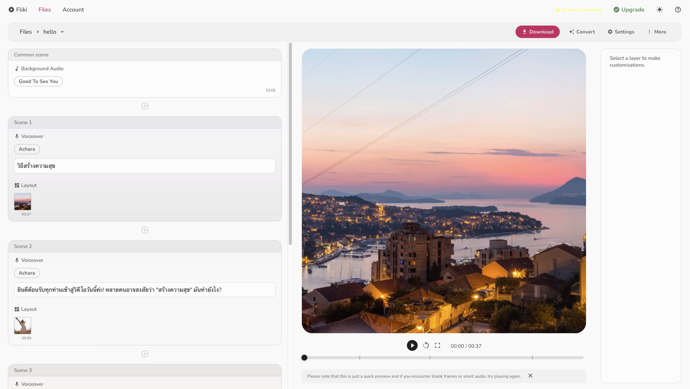The image size is (690, 389).
Task: Enter fullscreen preview mode
Action: [437, 346]
